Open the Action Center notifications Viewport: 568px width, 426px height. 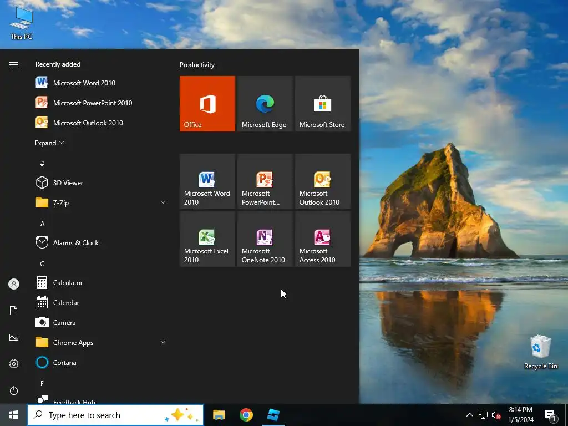pos(551,415)
